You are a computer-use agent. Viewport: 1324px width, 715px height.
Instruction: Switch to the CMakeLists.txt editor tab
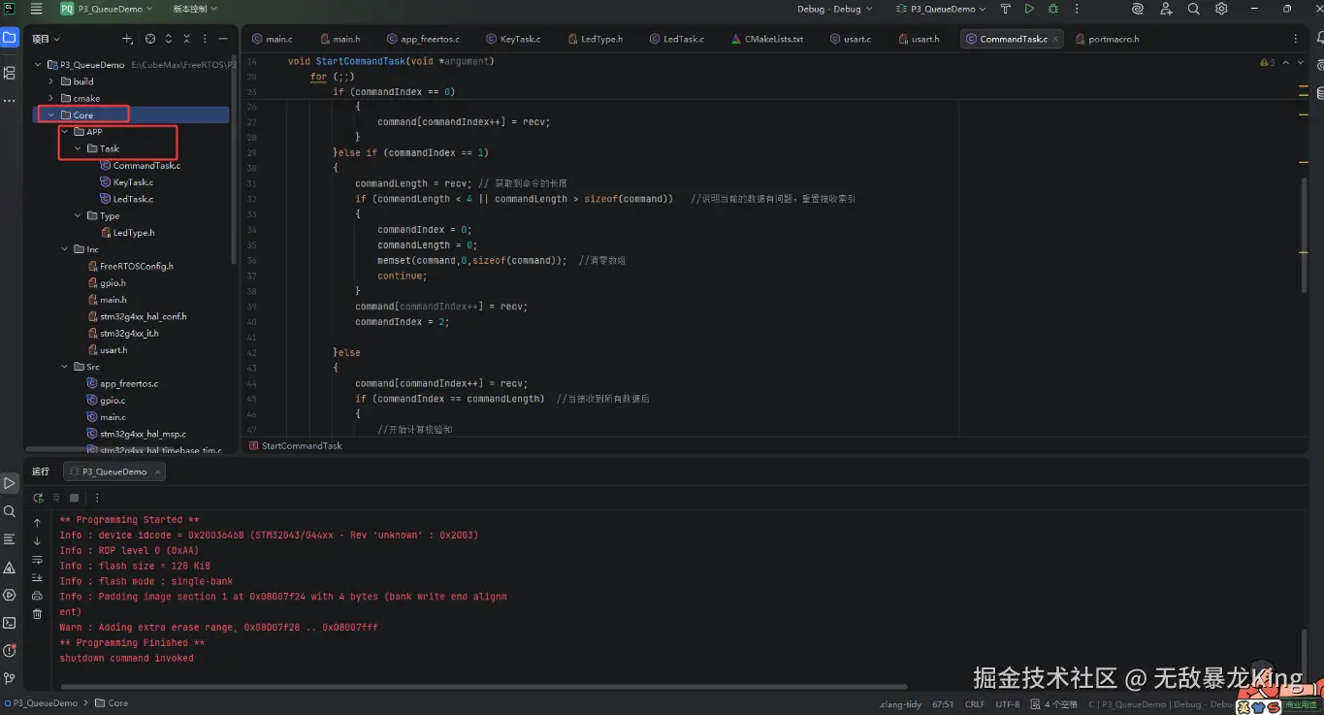click(x=773, y=40)
